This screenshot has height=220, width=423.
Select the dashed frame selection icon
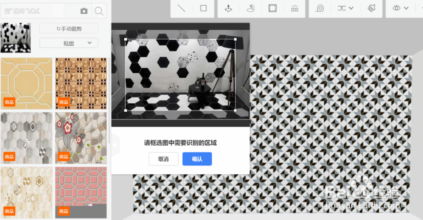pyautogui.click(x=272, y=8)
